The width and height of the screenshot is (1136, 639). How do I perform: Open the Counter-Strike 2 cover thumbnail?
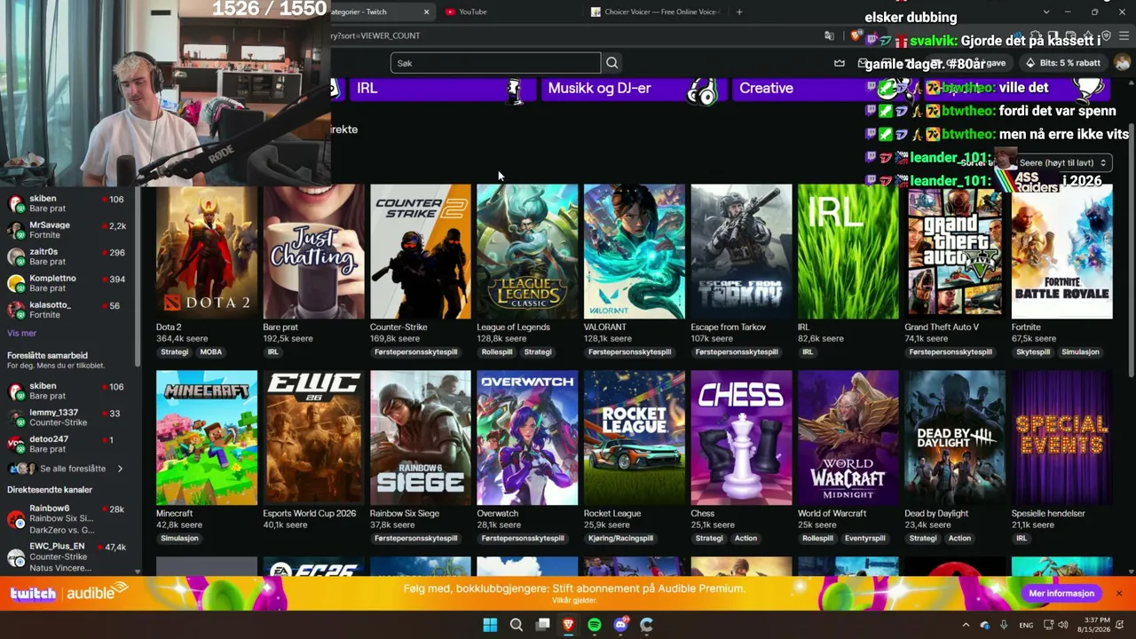coord(421,251)
